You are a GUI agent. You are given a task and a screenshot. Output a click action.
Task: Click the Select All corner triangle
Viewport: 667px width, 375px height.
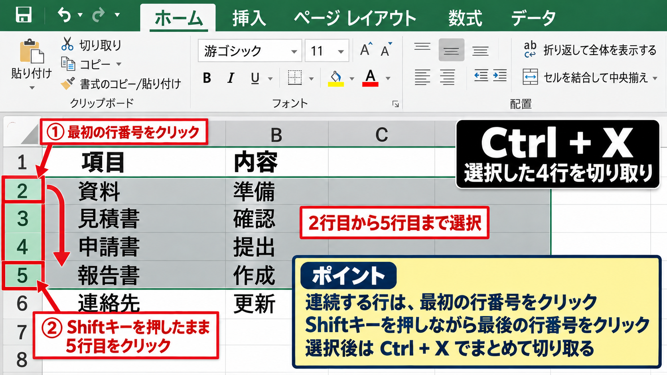30,135
